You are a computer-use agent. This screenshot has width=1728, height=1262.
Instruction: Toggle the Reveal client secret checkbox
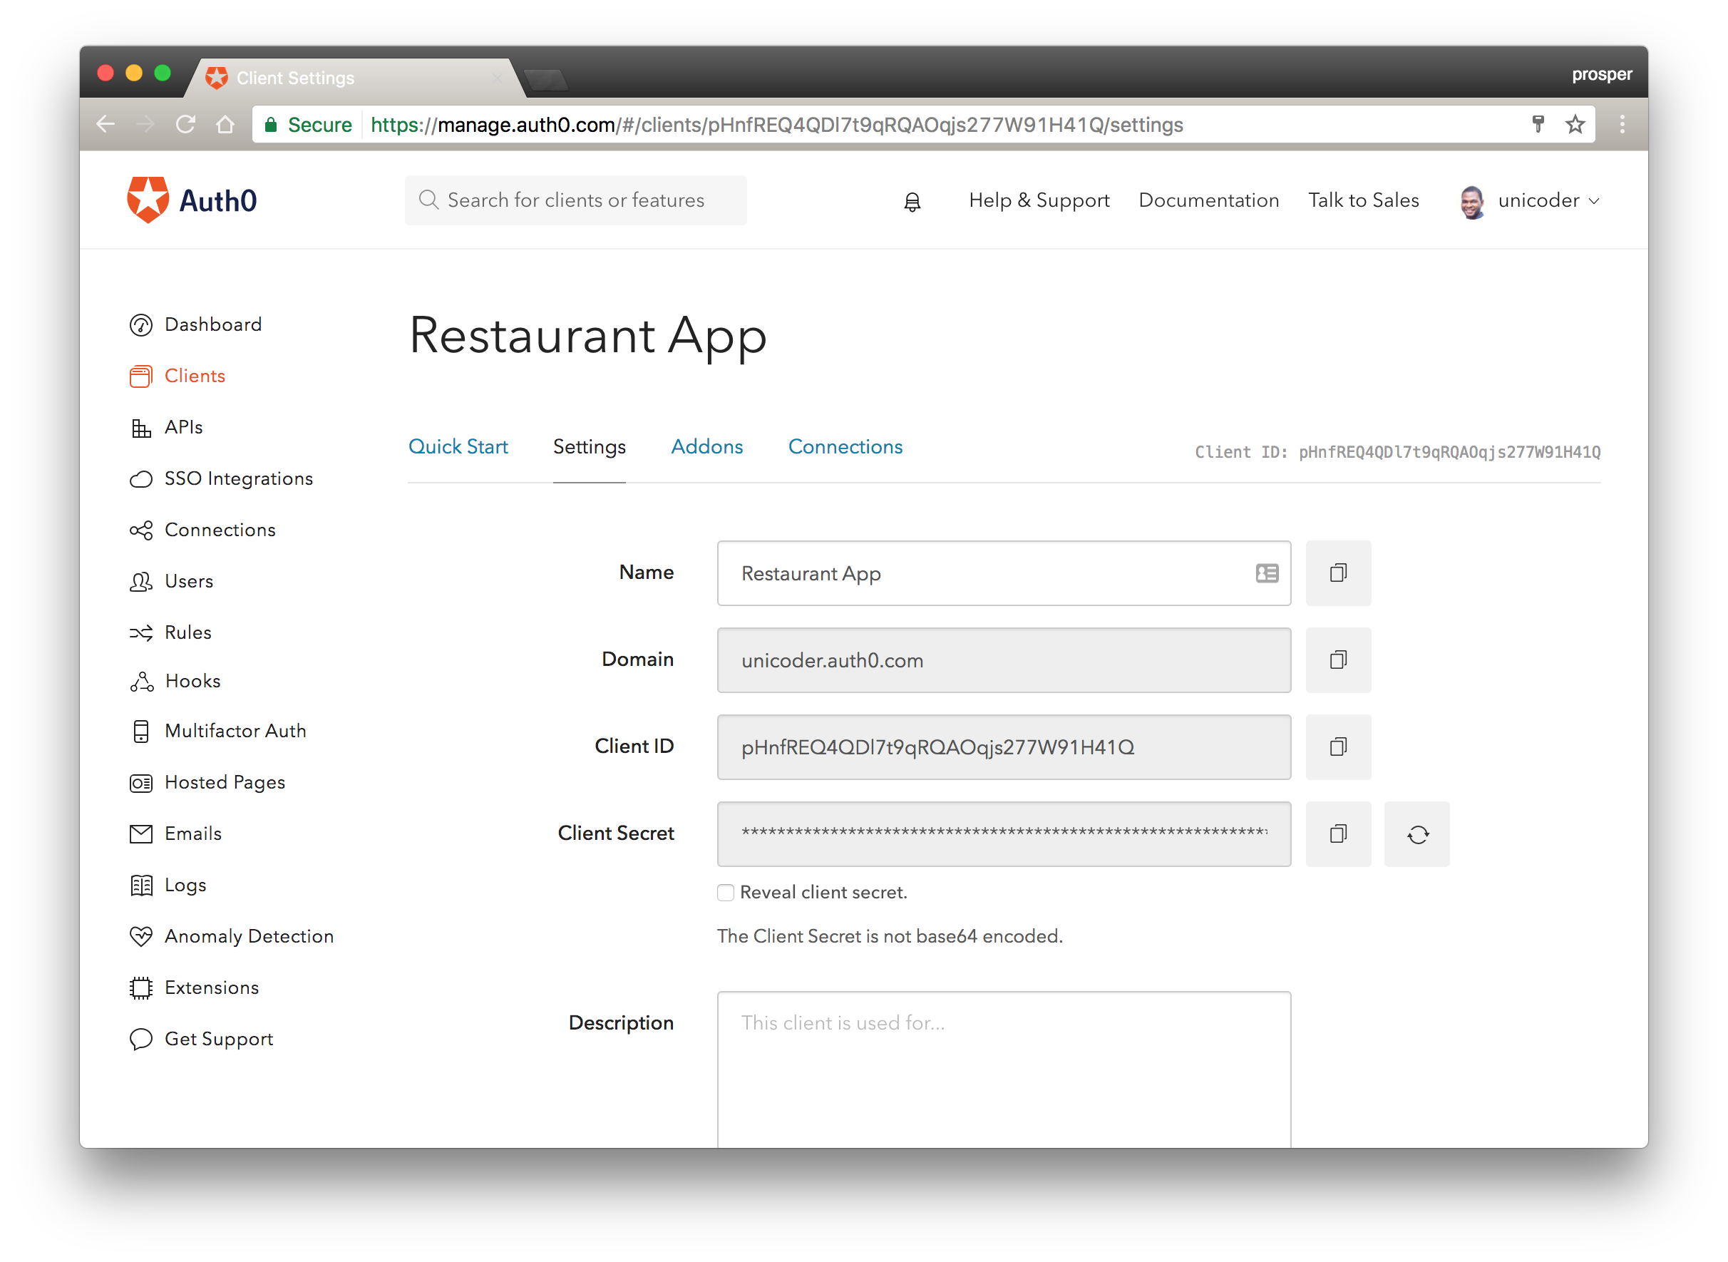[x=726, y=891]
